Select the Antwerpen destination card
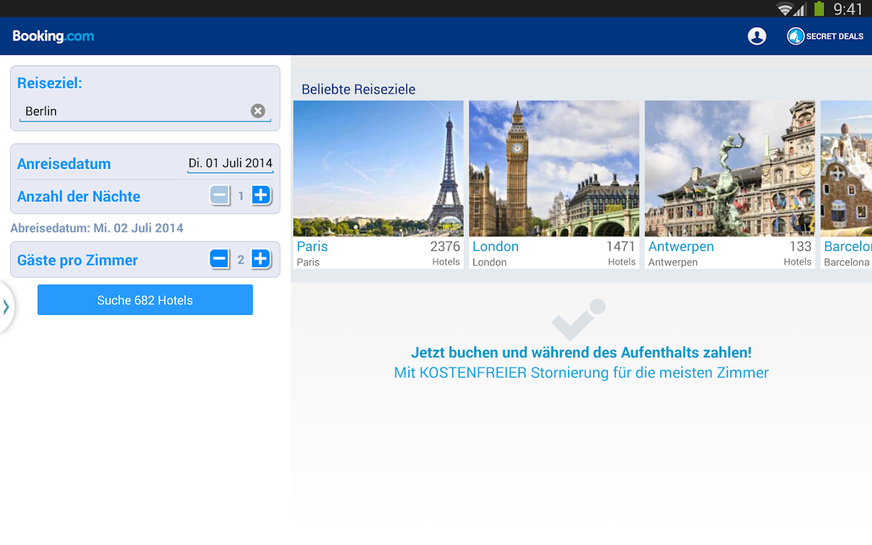Screen dimensions: 872x545 (x=729, y=182)
